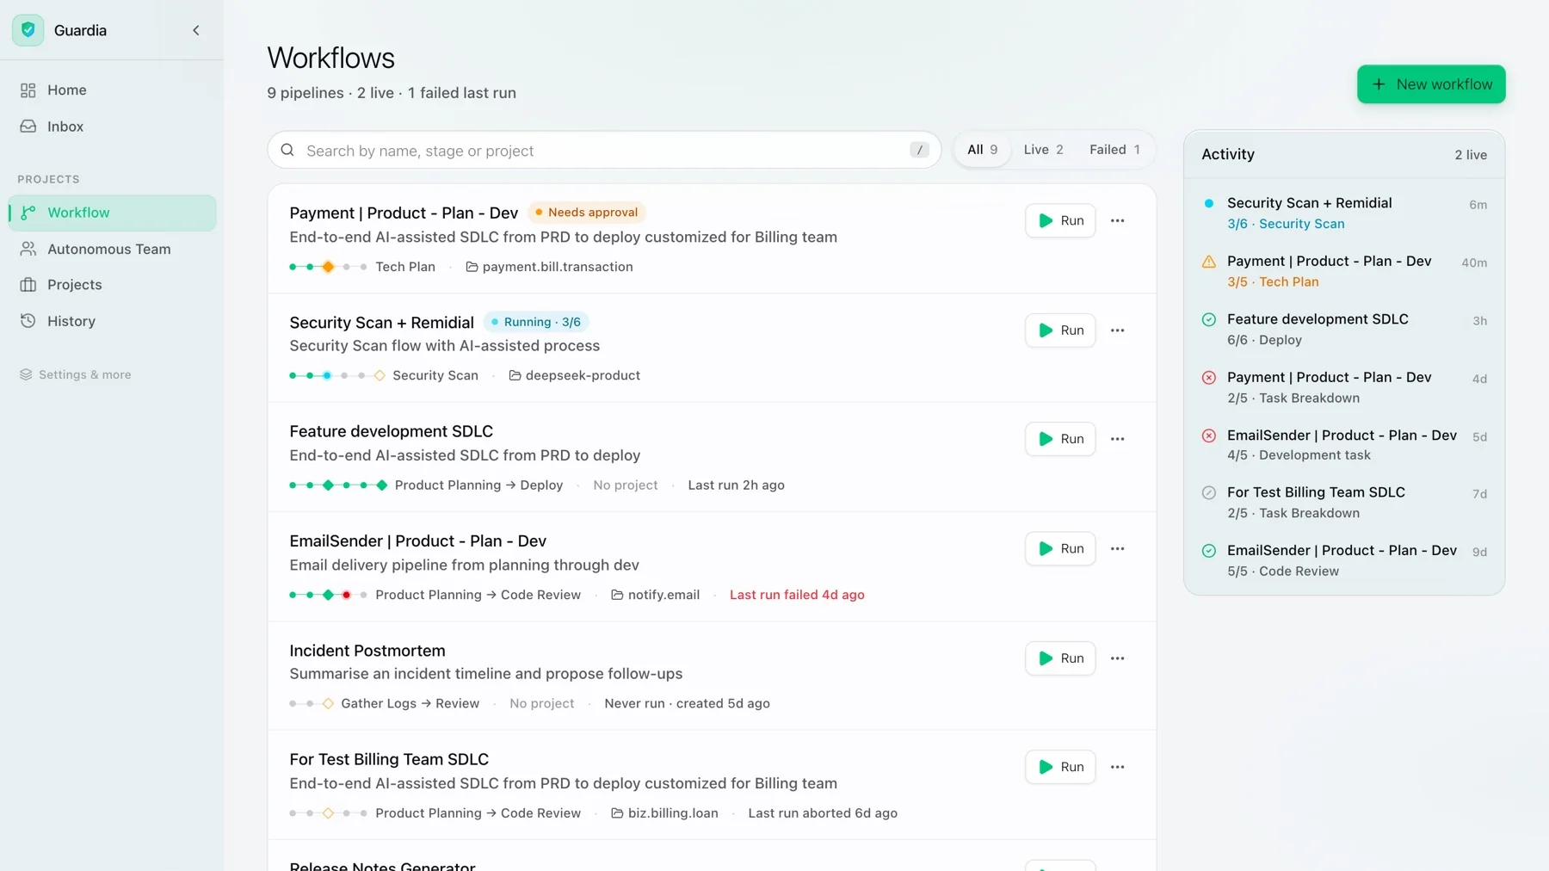Run the Feature development SDLC workflow
Image resolution: width=1549 pixels, height=871 pixels.
(x=1060, y=439)
